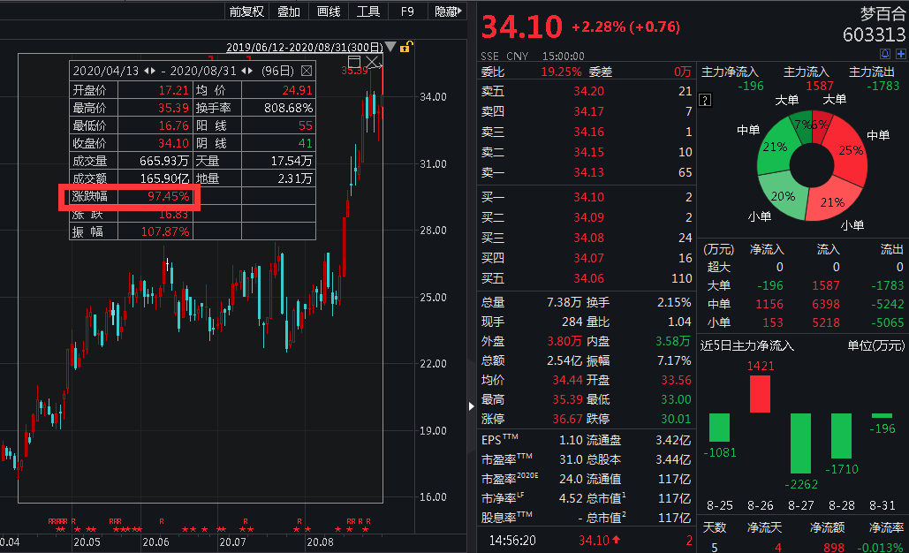
Task: Open the 2019/06/12-2020/08/31(300日) date range link
Action: (305, 48)
